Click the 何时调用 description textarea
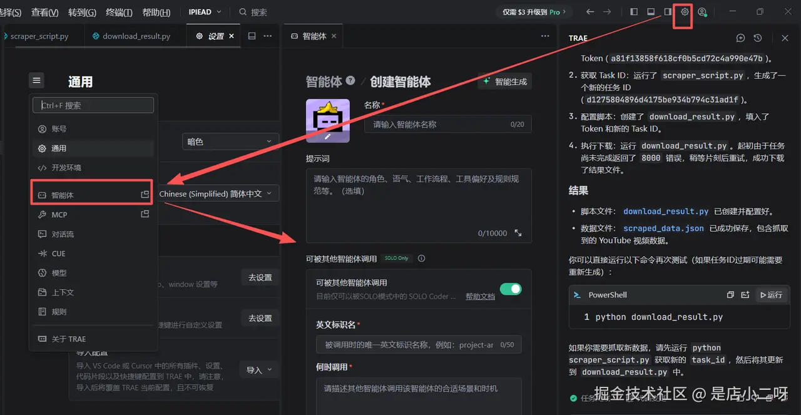This screenshot has width=801, height=415. [x=419, y=396]
